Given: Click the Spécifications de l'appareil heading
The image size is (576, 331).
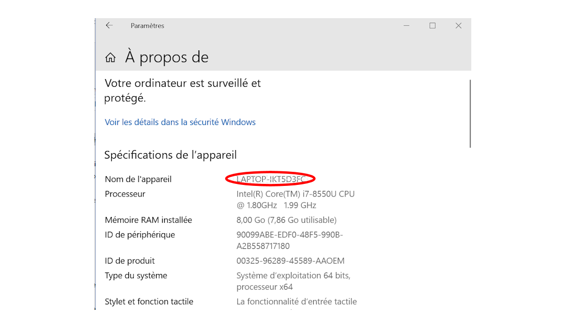Looking at the screenshot, I should (171, 155).
